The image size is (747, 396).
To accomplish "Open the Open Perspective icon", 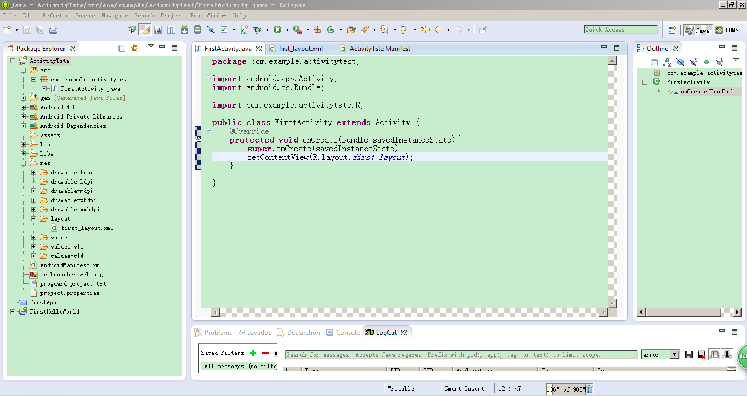I will (x=673, y=30).
